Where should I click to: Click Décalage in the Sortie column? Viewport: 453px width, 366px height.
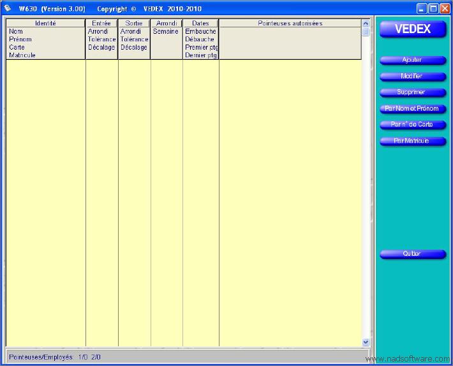tap(134, 47)
